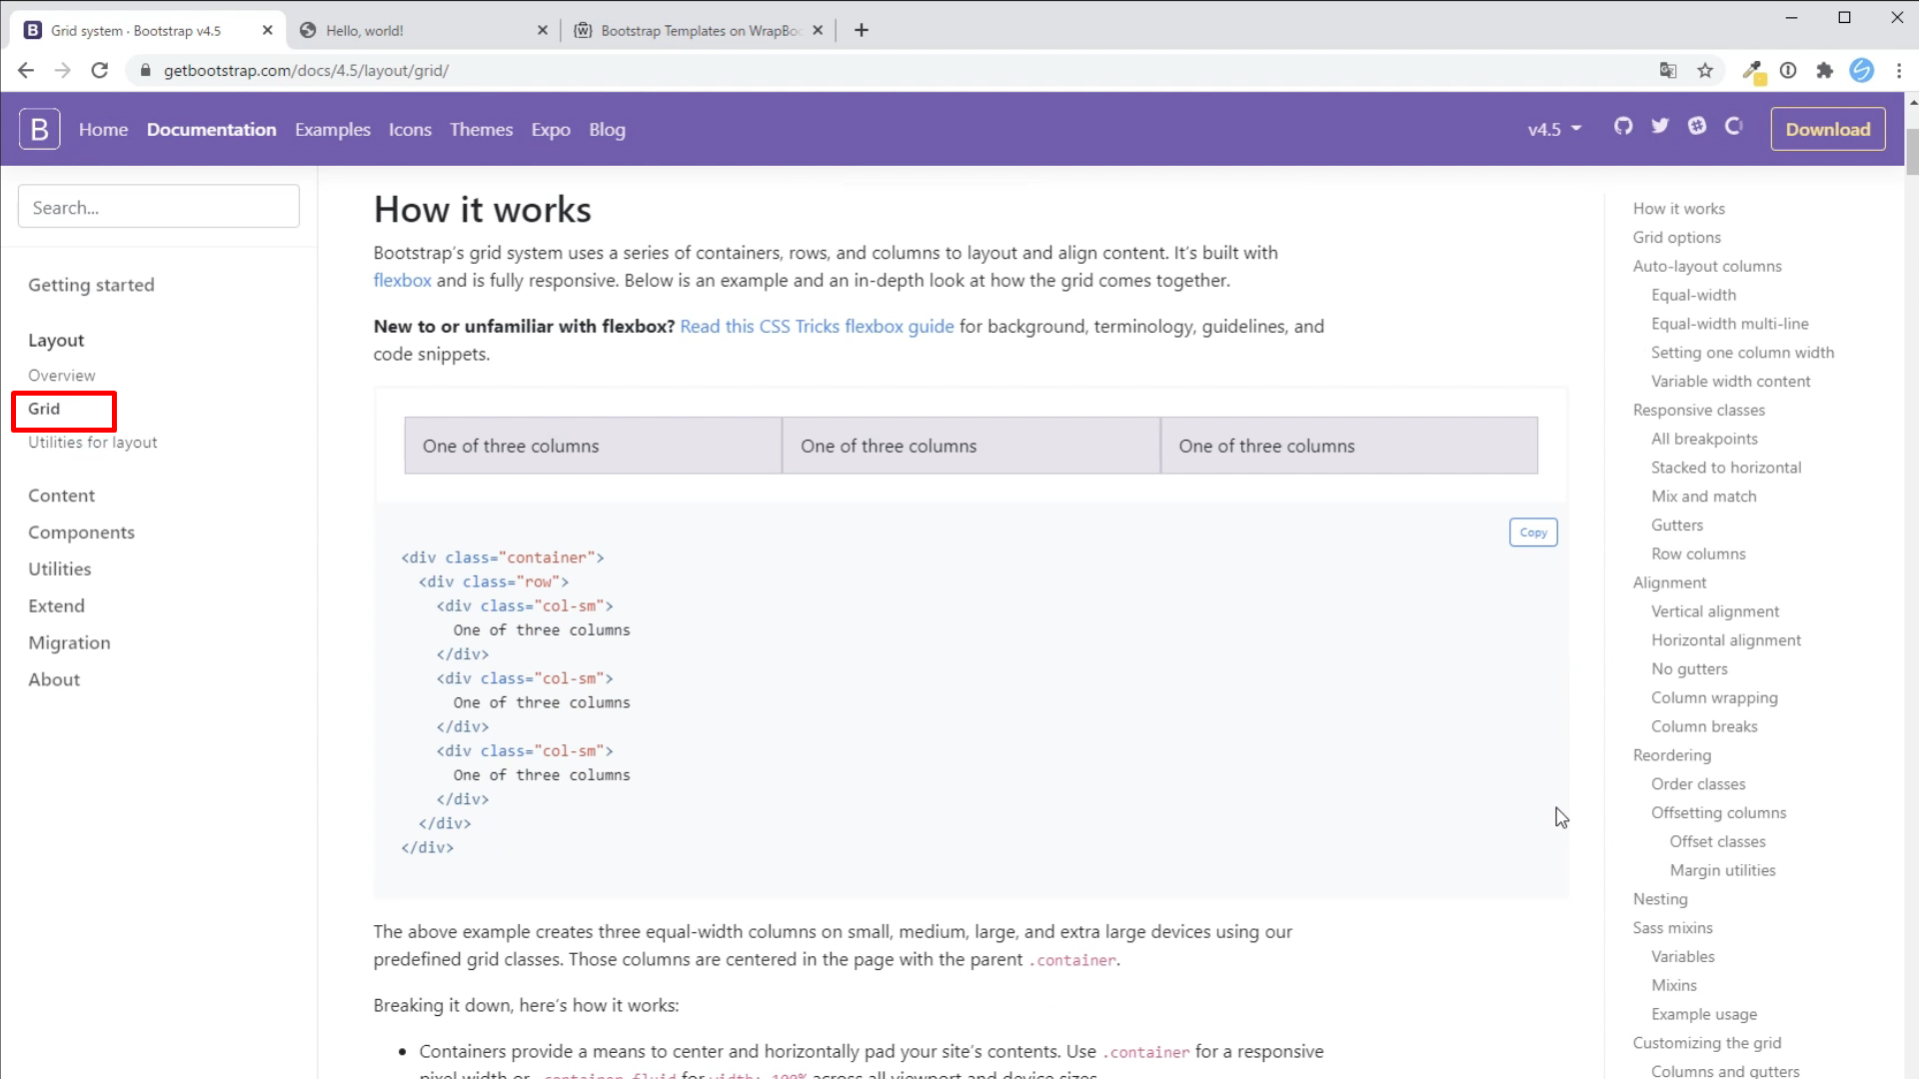This screenshot has height=1079, width=1919.
Task: Jump to Responsive classes section
Action: 1698,411
